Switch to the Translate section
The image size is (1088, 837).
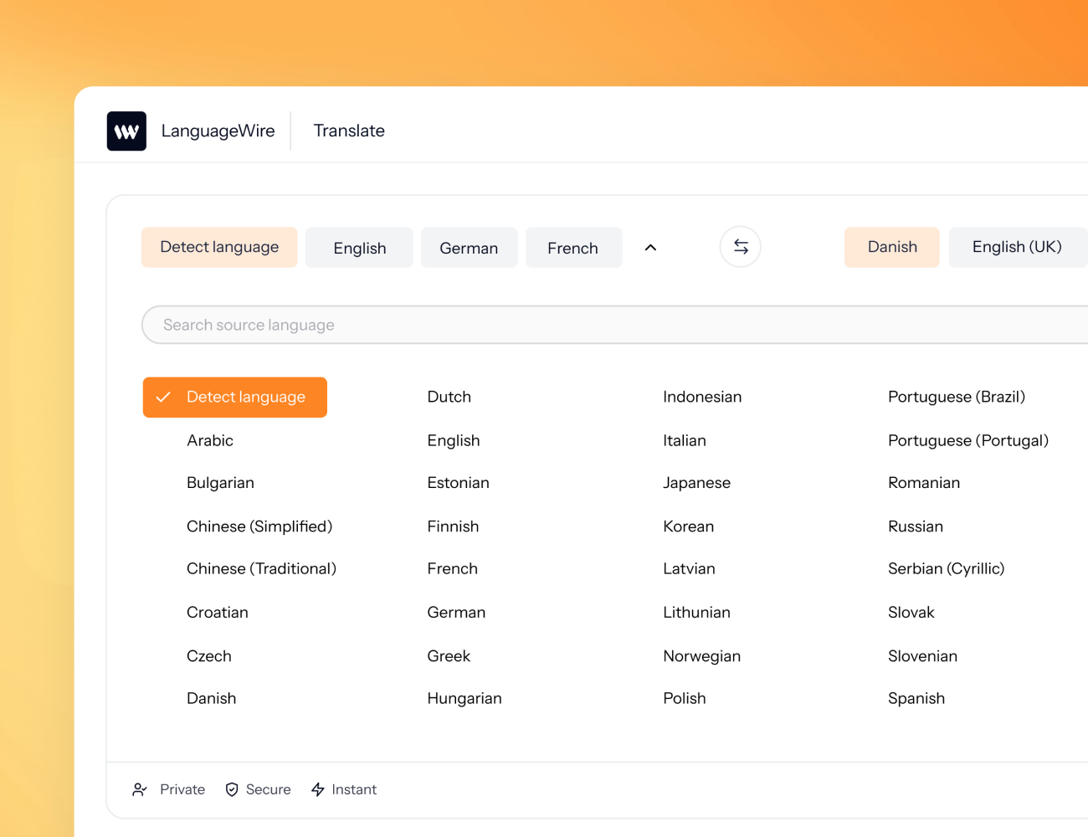[349, 131]
